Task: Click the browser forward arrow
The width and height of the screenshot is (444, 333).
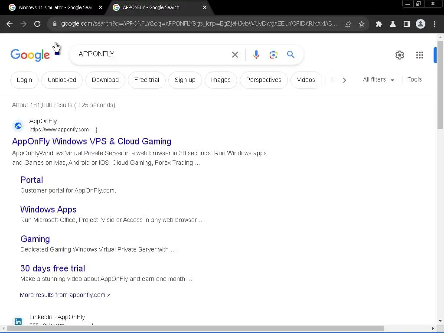Action: click(x=23, y=24)
